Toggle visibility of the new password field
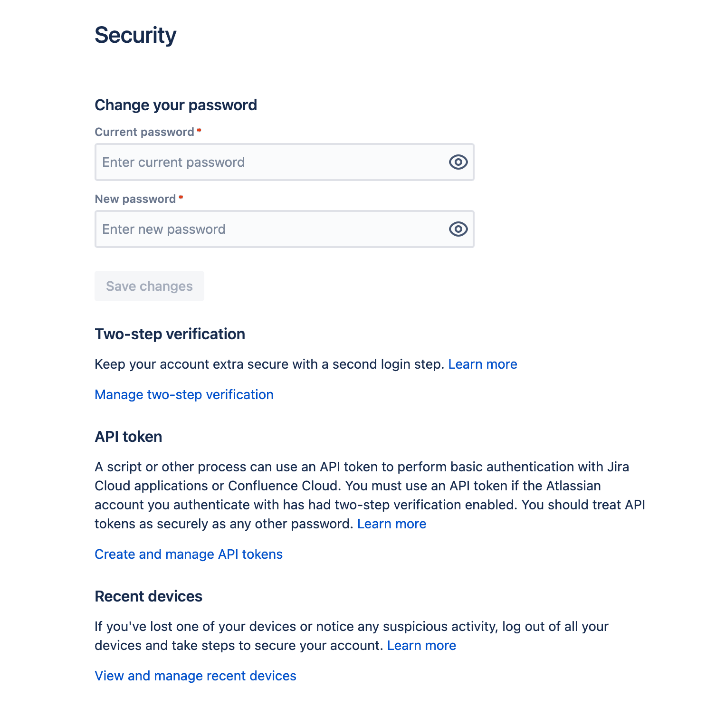 tap(458, 229)
